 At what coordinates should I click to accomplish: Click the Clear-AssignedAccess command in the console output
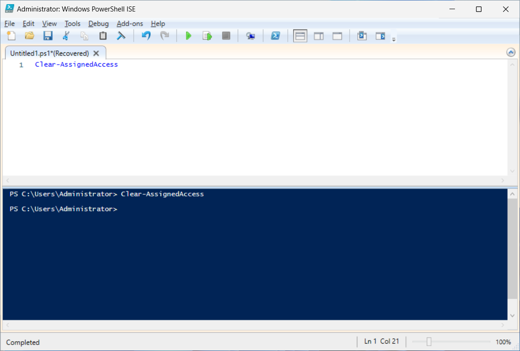coord(162,194)
